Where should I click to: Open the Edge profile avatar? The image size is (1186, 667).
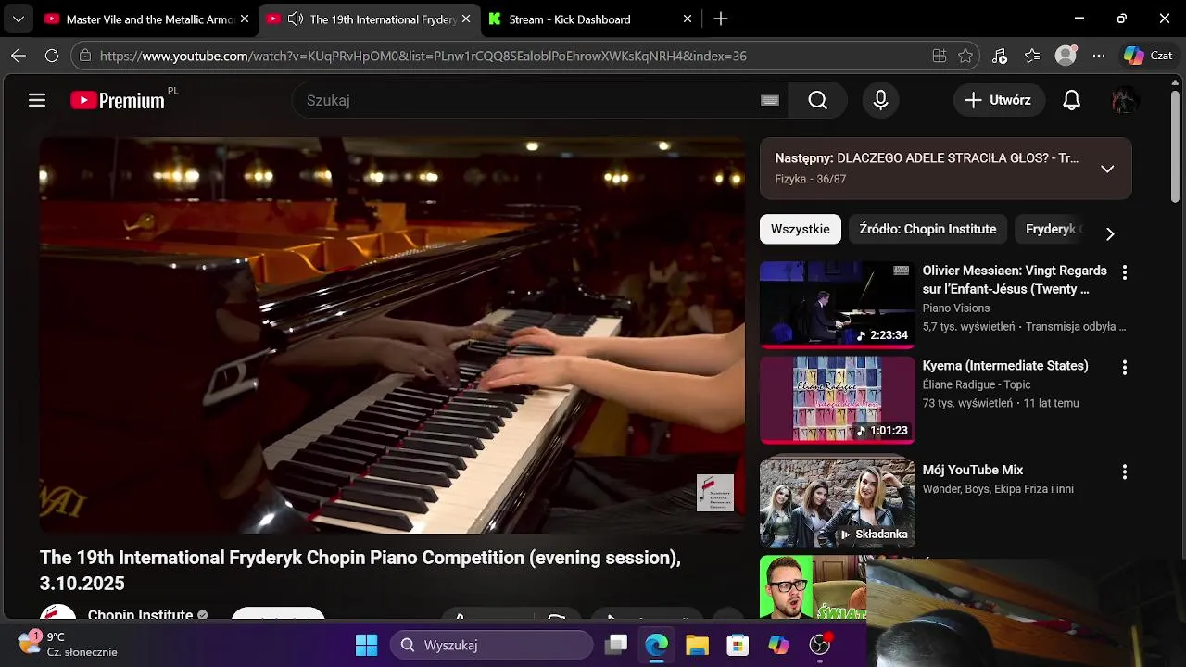[x=1066, y=56]
